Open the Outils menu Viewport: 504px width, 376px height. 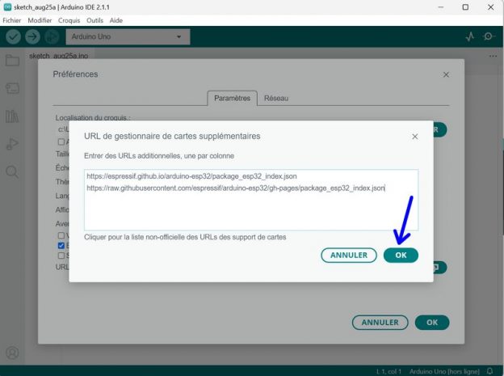click(94, 19)
